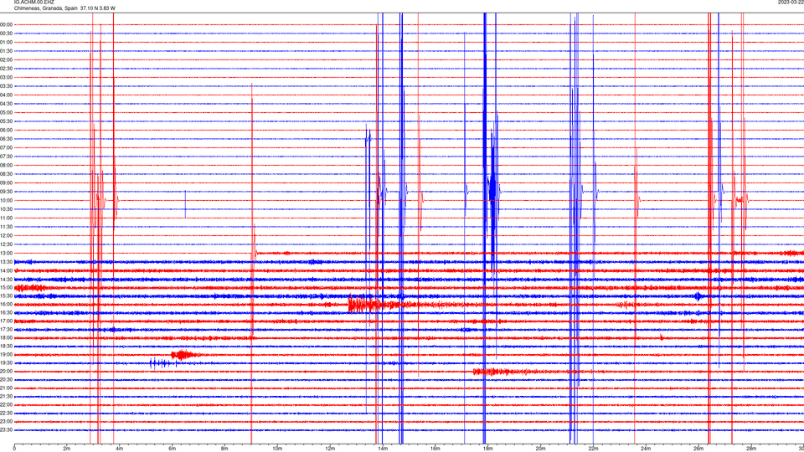Click the 20m tick on minute axis
The width and height of the screenshot is (804, 452).
point(540,449)
